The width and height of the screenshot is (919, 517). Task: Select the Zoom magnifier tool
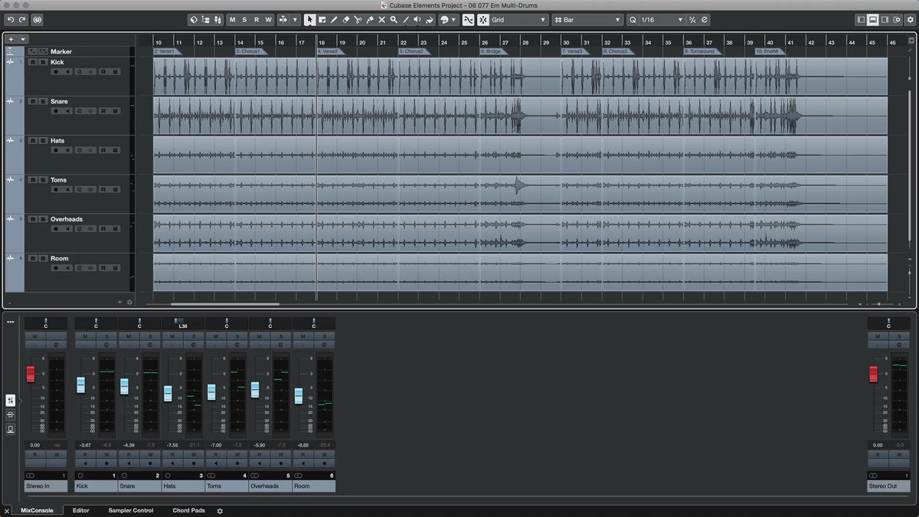point(394,20)
